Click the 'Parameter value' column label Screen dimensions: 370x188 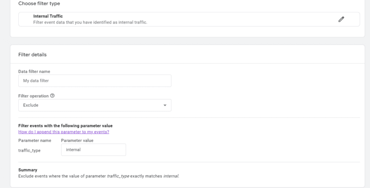click(x=77, y=140)
